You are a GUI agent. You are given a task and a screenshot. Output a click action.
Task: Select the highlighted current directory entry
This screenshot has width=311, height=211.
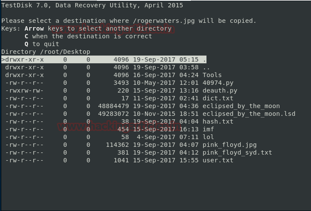(x=104, y=59)
